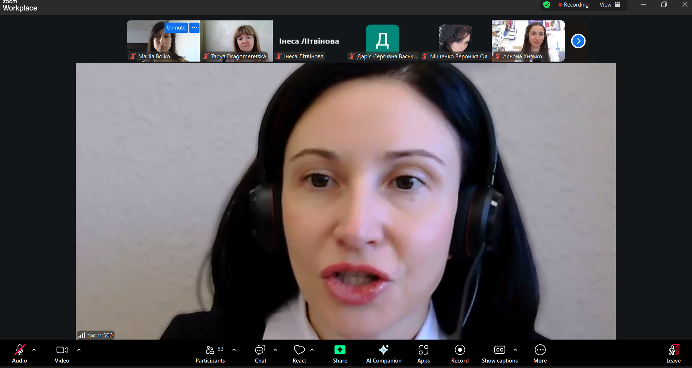
Task: Show next participants with the blue arrow
Action: pyautogui.click(x=578, y=41)
